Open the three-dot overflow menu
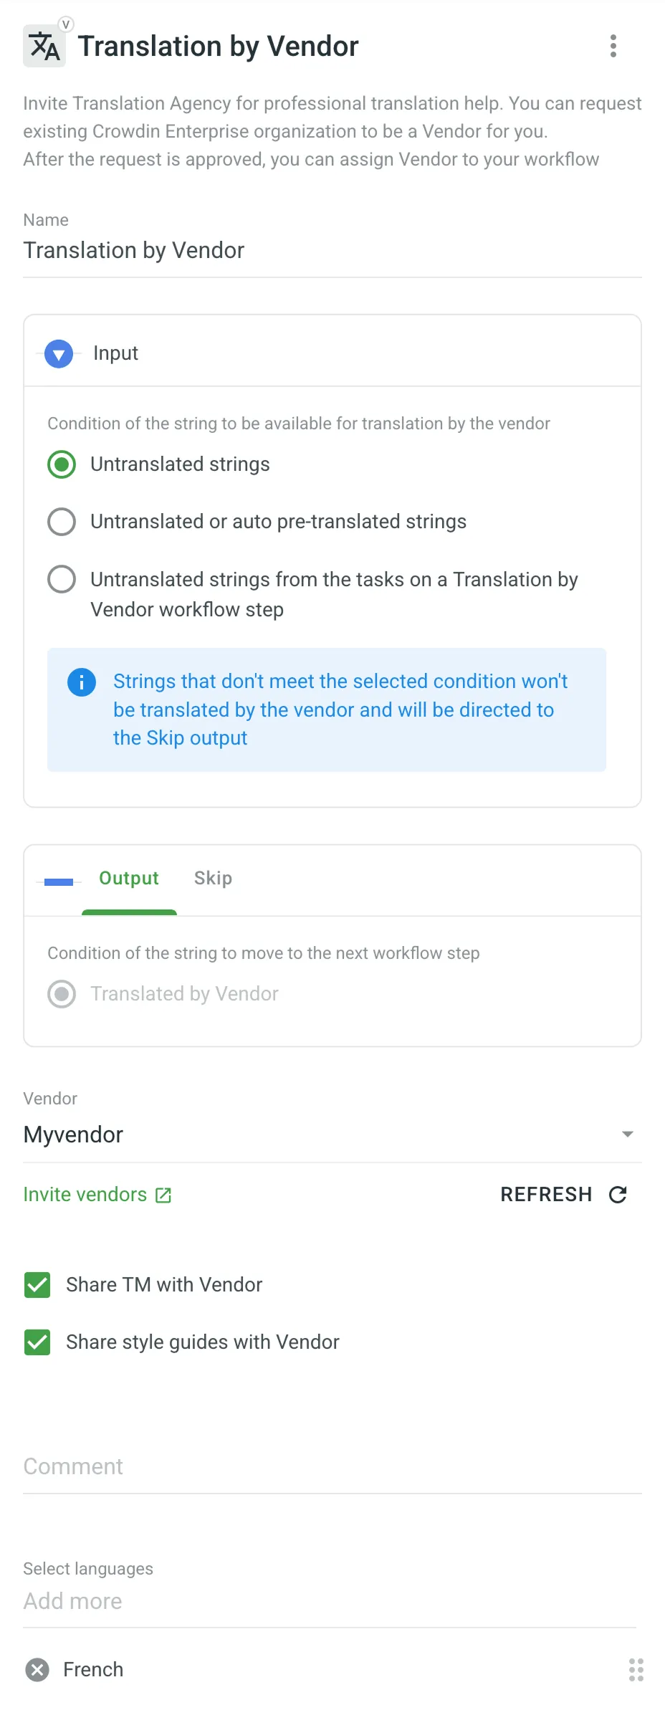The height and width of the screenshot is (1710, 665). point(613,46)
